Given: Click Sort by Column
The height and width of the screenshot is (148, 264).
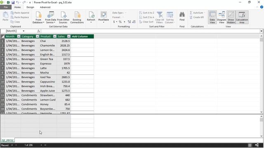Looking at the screenshot, I should pos(170,17).
